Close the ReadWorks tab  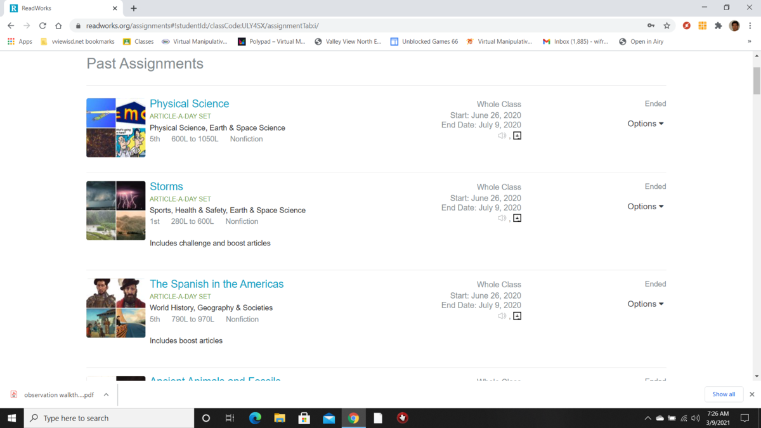coord(114,9)
